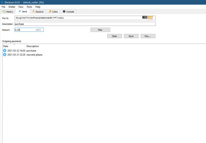Viewport: 206px width, 143px height.
Task: Click the 'purchase' payment description
Action: click(x=31, y=51)
